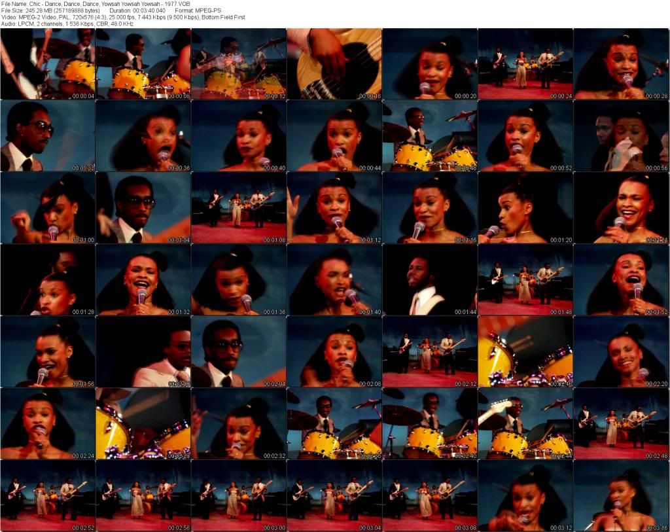Select the drummer frame at 00:00:48
The height and width of the screenshot is (532, 670).
click(430, 136)
